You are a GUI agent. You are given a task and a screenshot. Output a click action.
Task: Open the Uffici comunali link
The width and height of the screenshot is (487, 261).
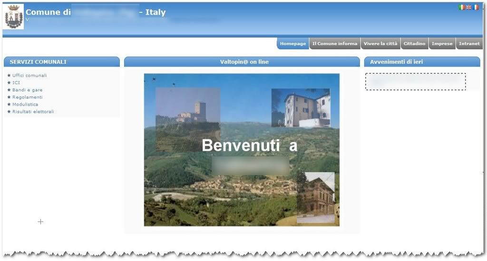click(29, 75)
